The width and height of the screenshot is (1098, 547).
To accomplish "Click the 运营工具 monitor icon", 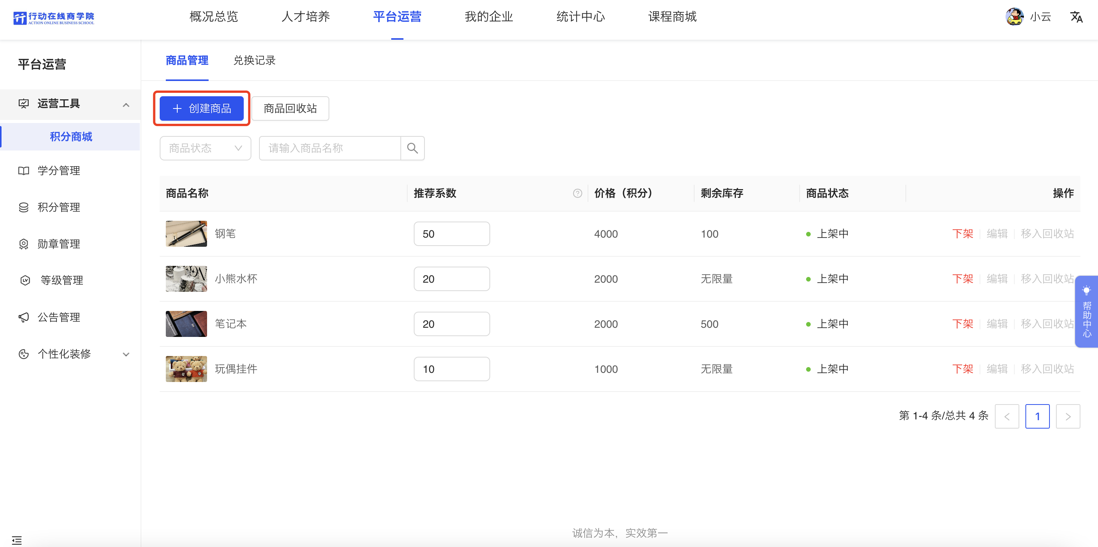I will (x=24, y=104).
